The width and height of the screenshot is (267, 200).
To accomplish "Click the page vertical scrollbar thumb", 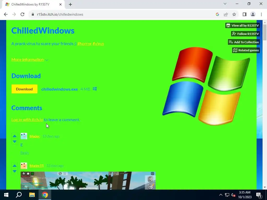I will pyautogui.click(x=265, y=32).
